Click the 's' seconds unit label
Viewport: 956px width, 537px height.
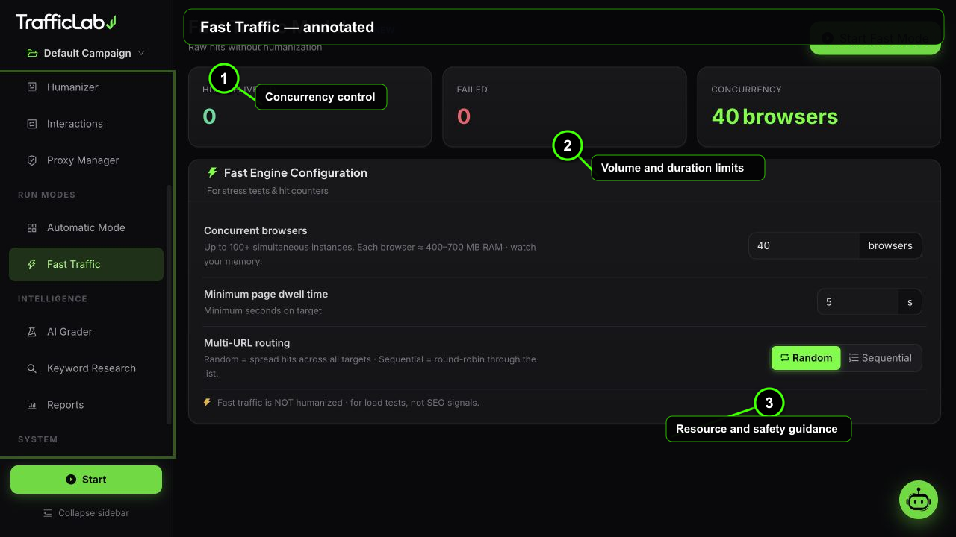(x=910, y=302)
